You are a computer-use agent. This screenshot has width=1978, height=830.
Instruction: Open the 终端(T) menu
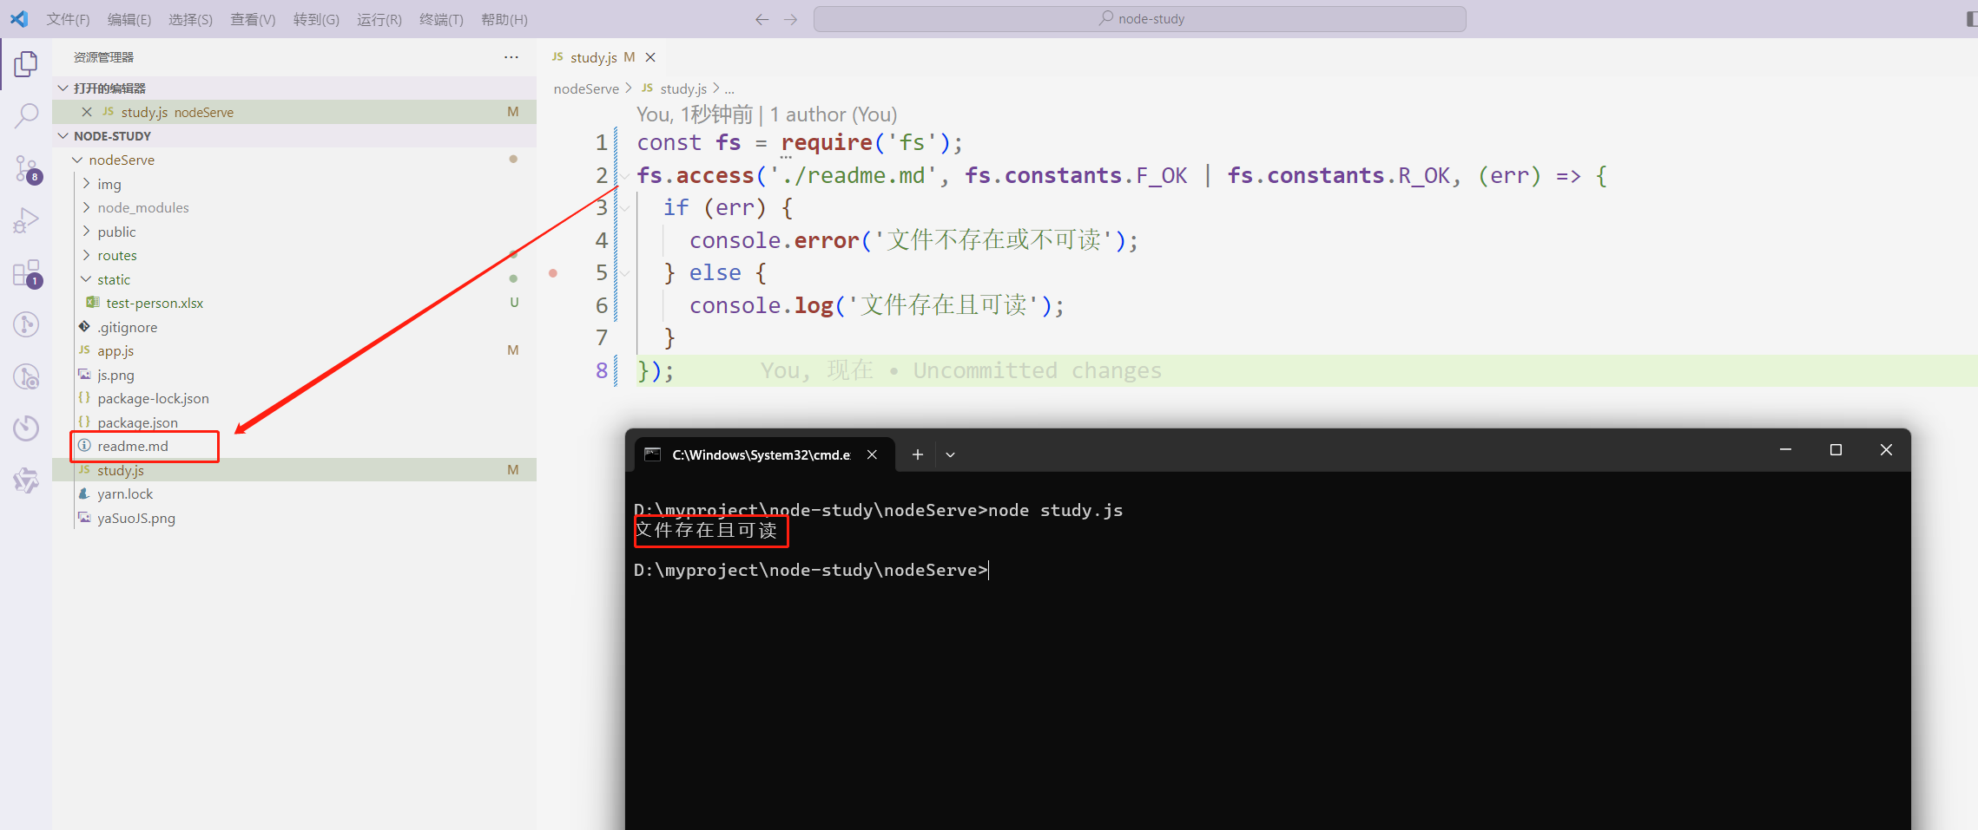click(441, 19)
